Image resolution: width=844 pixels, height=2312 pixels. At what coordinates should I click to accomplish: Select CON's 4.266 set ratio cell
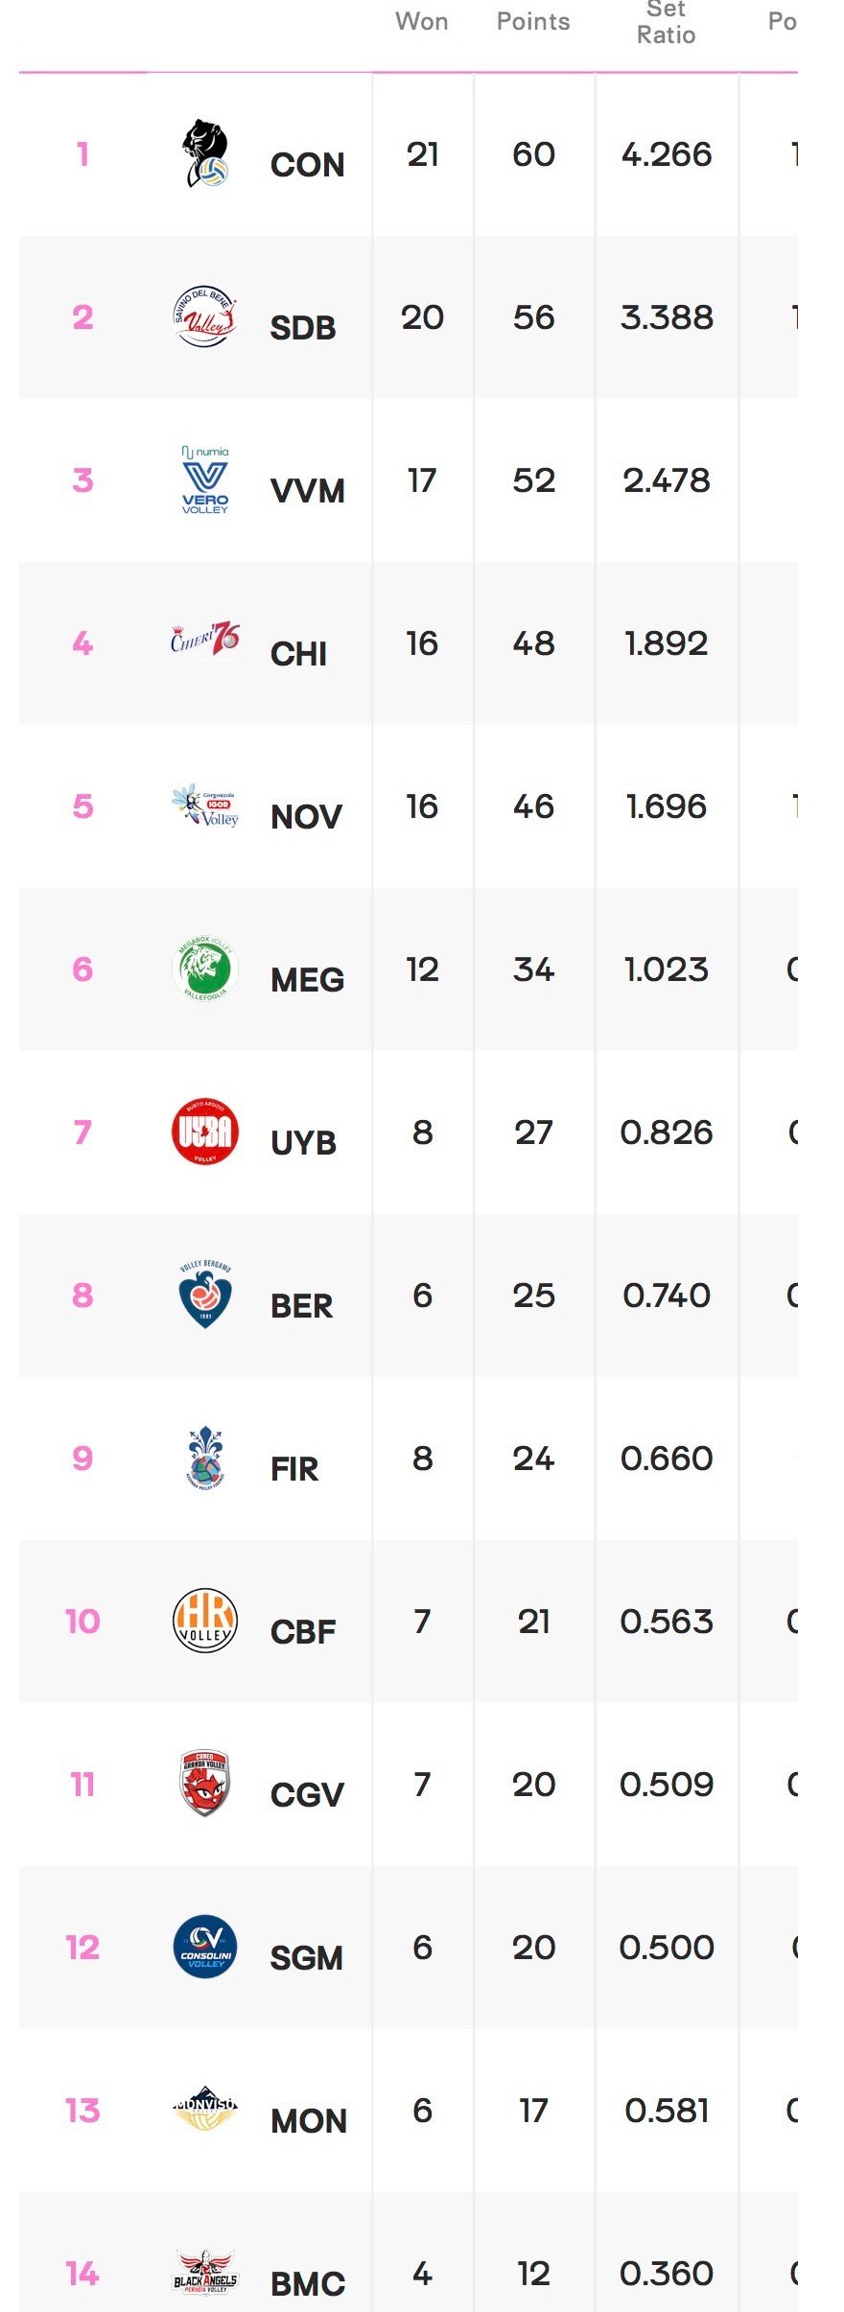(x=667, y=154)
